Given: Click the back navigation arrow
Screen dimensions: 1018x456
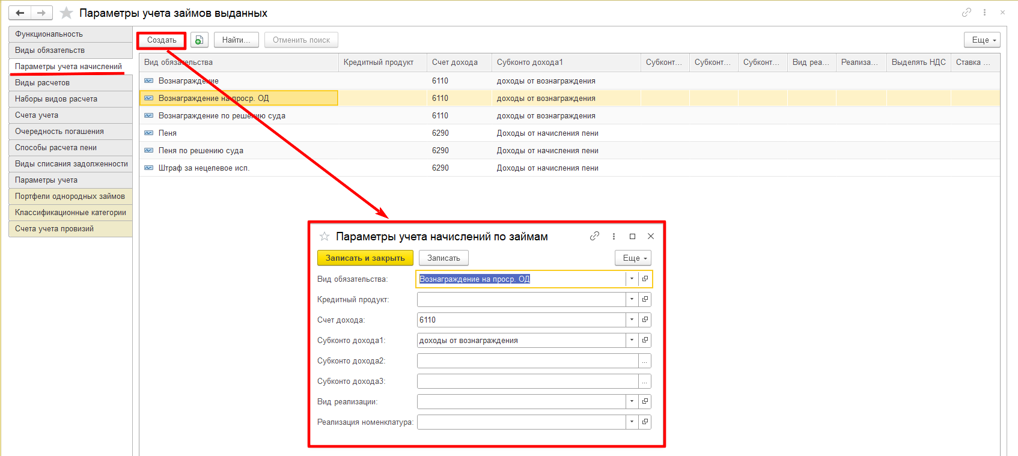Looking at the screenshot, I should 19,13.
